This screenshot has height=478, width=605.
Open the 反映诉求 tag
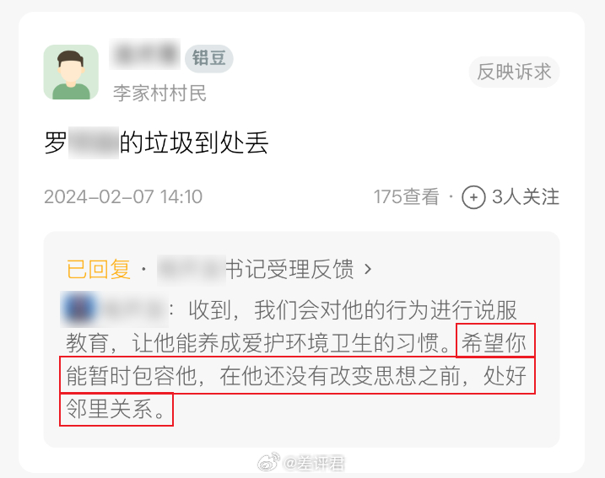pos(514,73)
